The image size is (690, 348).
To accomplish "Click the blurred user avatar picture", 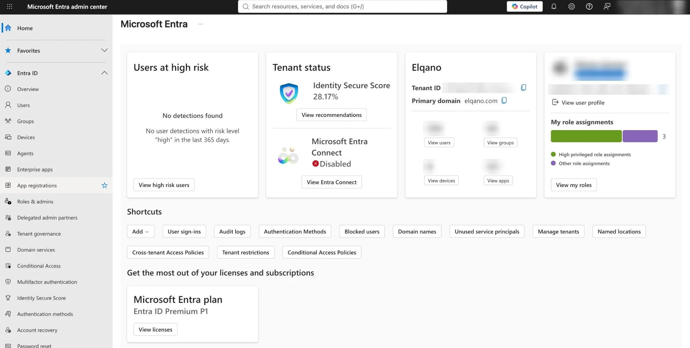I will click(x=560, y=67).
